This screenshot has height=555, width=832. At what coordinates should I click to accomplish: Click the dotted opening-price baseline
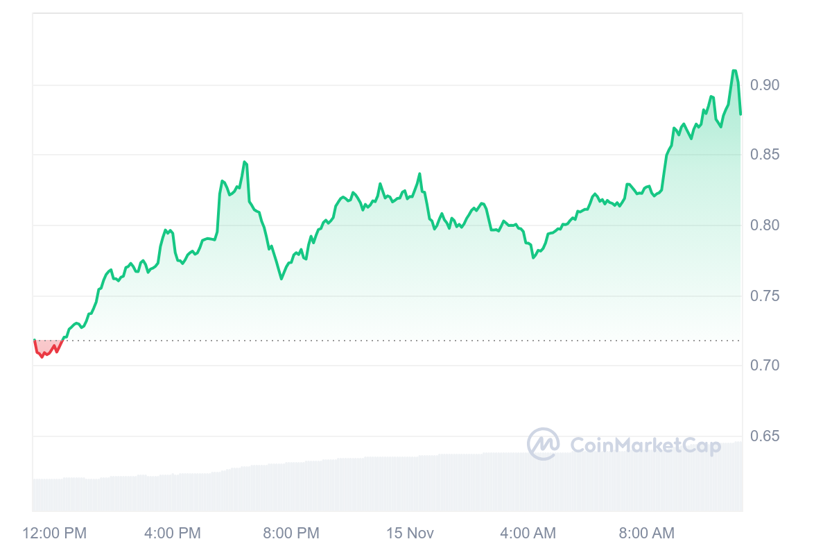(416, 341)
